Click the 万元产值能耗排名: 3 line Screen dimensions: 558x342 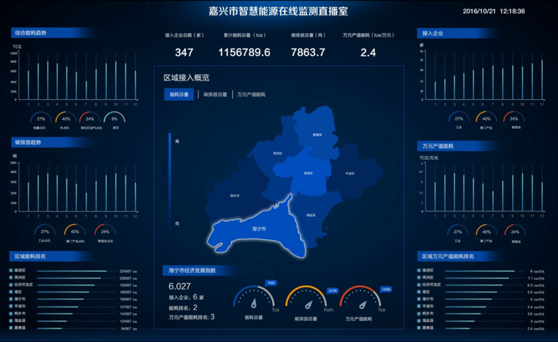192,317
